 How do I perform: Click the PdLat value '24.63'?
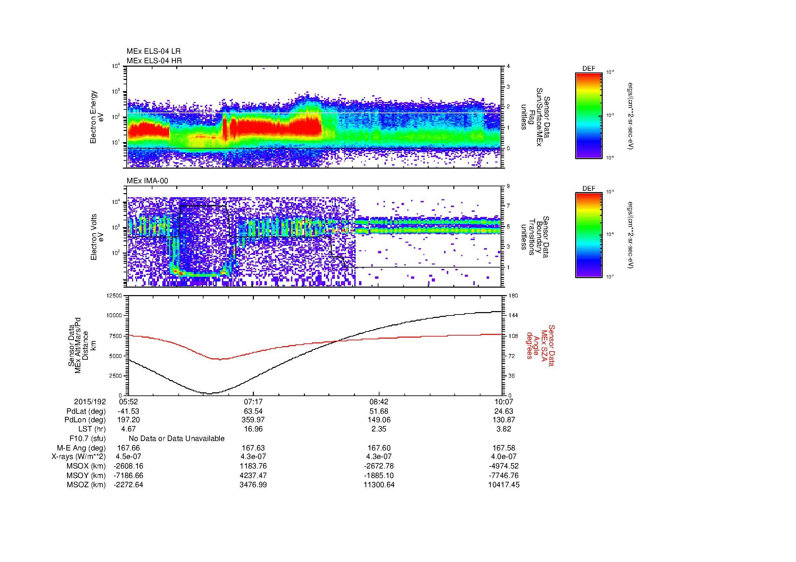[x=503, y=411]
